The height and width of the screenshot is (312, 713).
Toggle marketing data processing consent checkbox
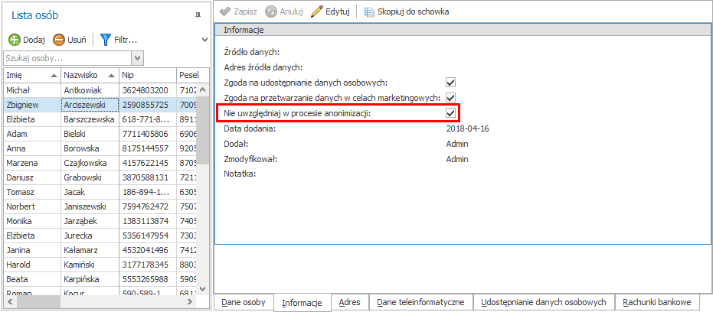pyautogui.click(x=451, y=98)
